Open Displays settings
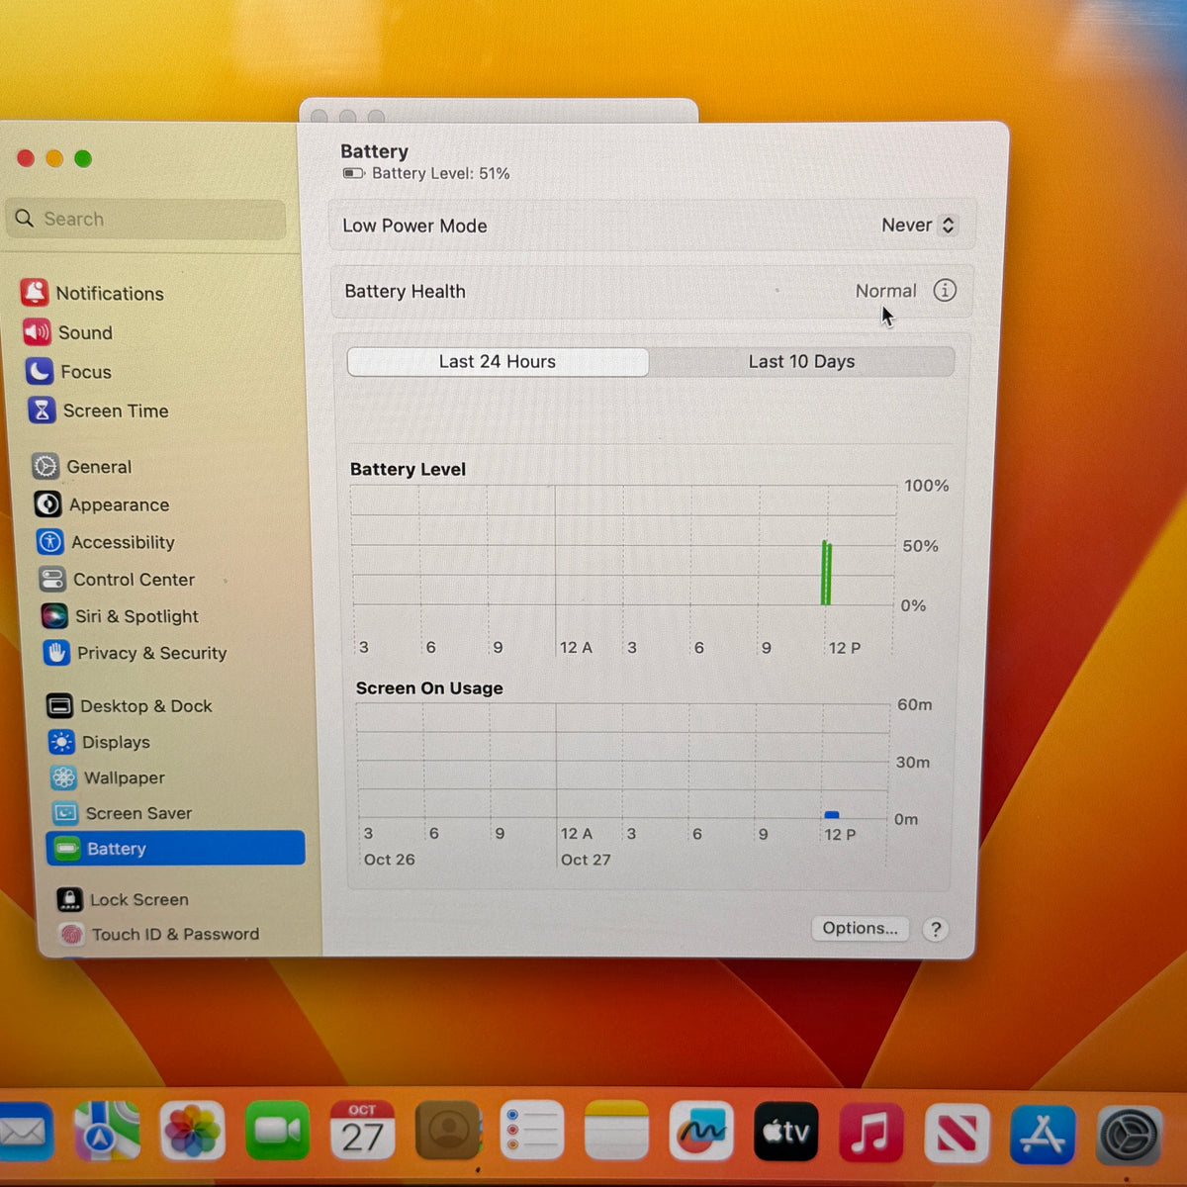Screen dimensions: 1187x1187 tap(99, 742)
